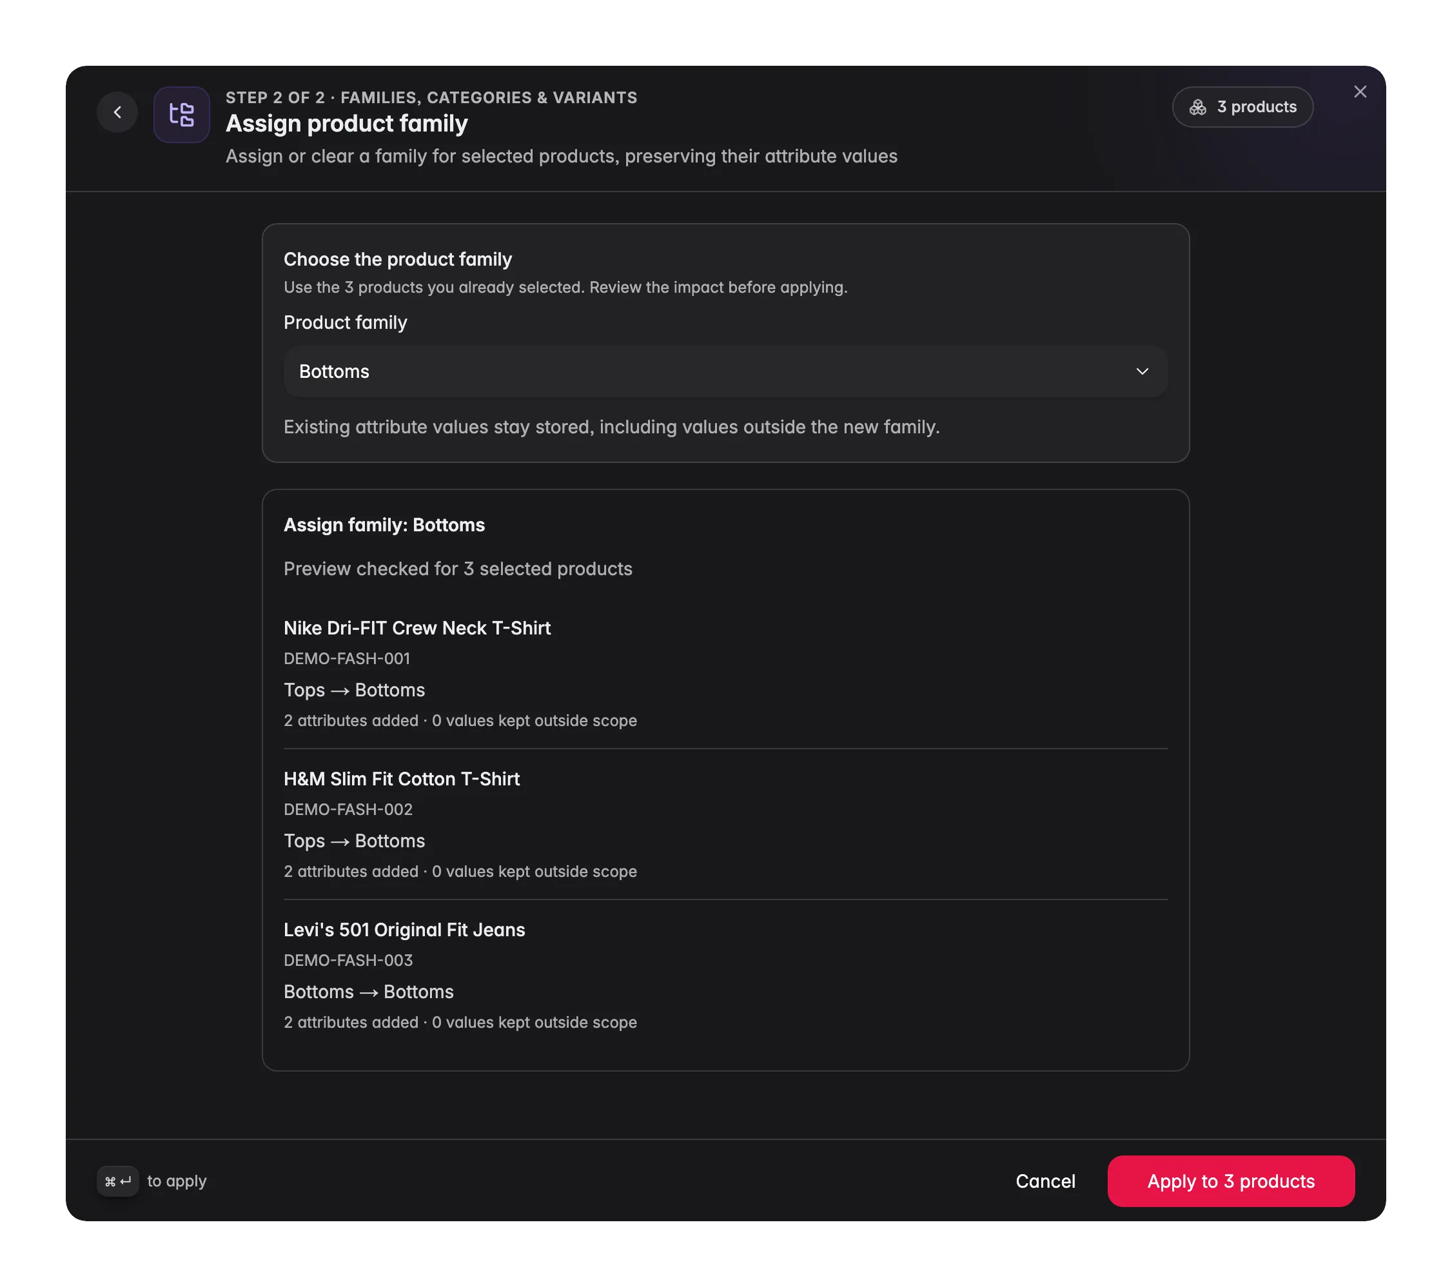
Task: Open the Product family dropdown showing Bottoms
Action: click(x=725, y=371)
